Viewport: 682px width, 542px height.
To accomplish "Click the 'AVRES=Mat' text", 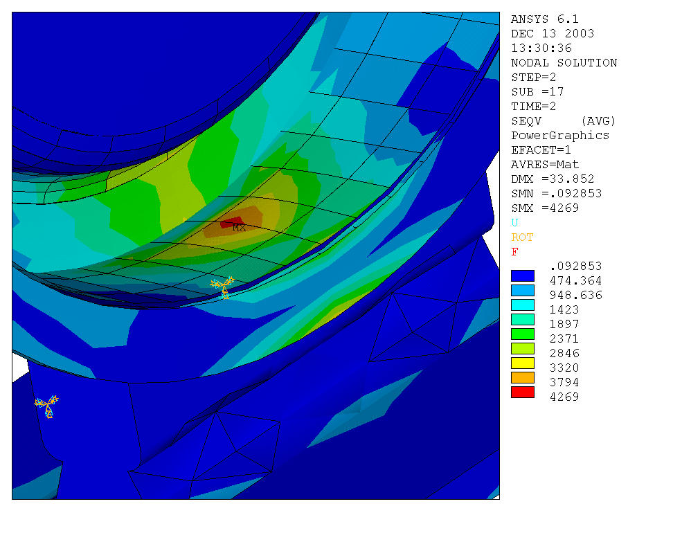I will 544,165.
